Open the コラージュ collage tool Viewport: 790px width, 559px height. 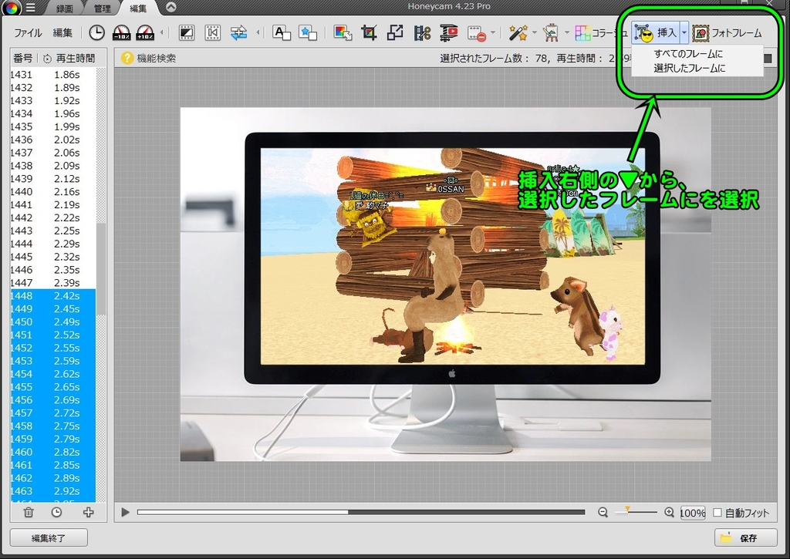[601, 33]
